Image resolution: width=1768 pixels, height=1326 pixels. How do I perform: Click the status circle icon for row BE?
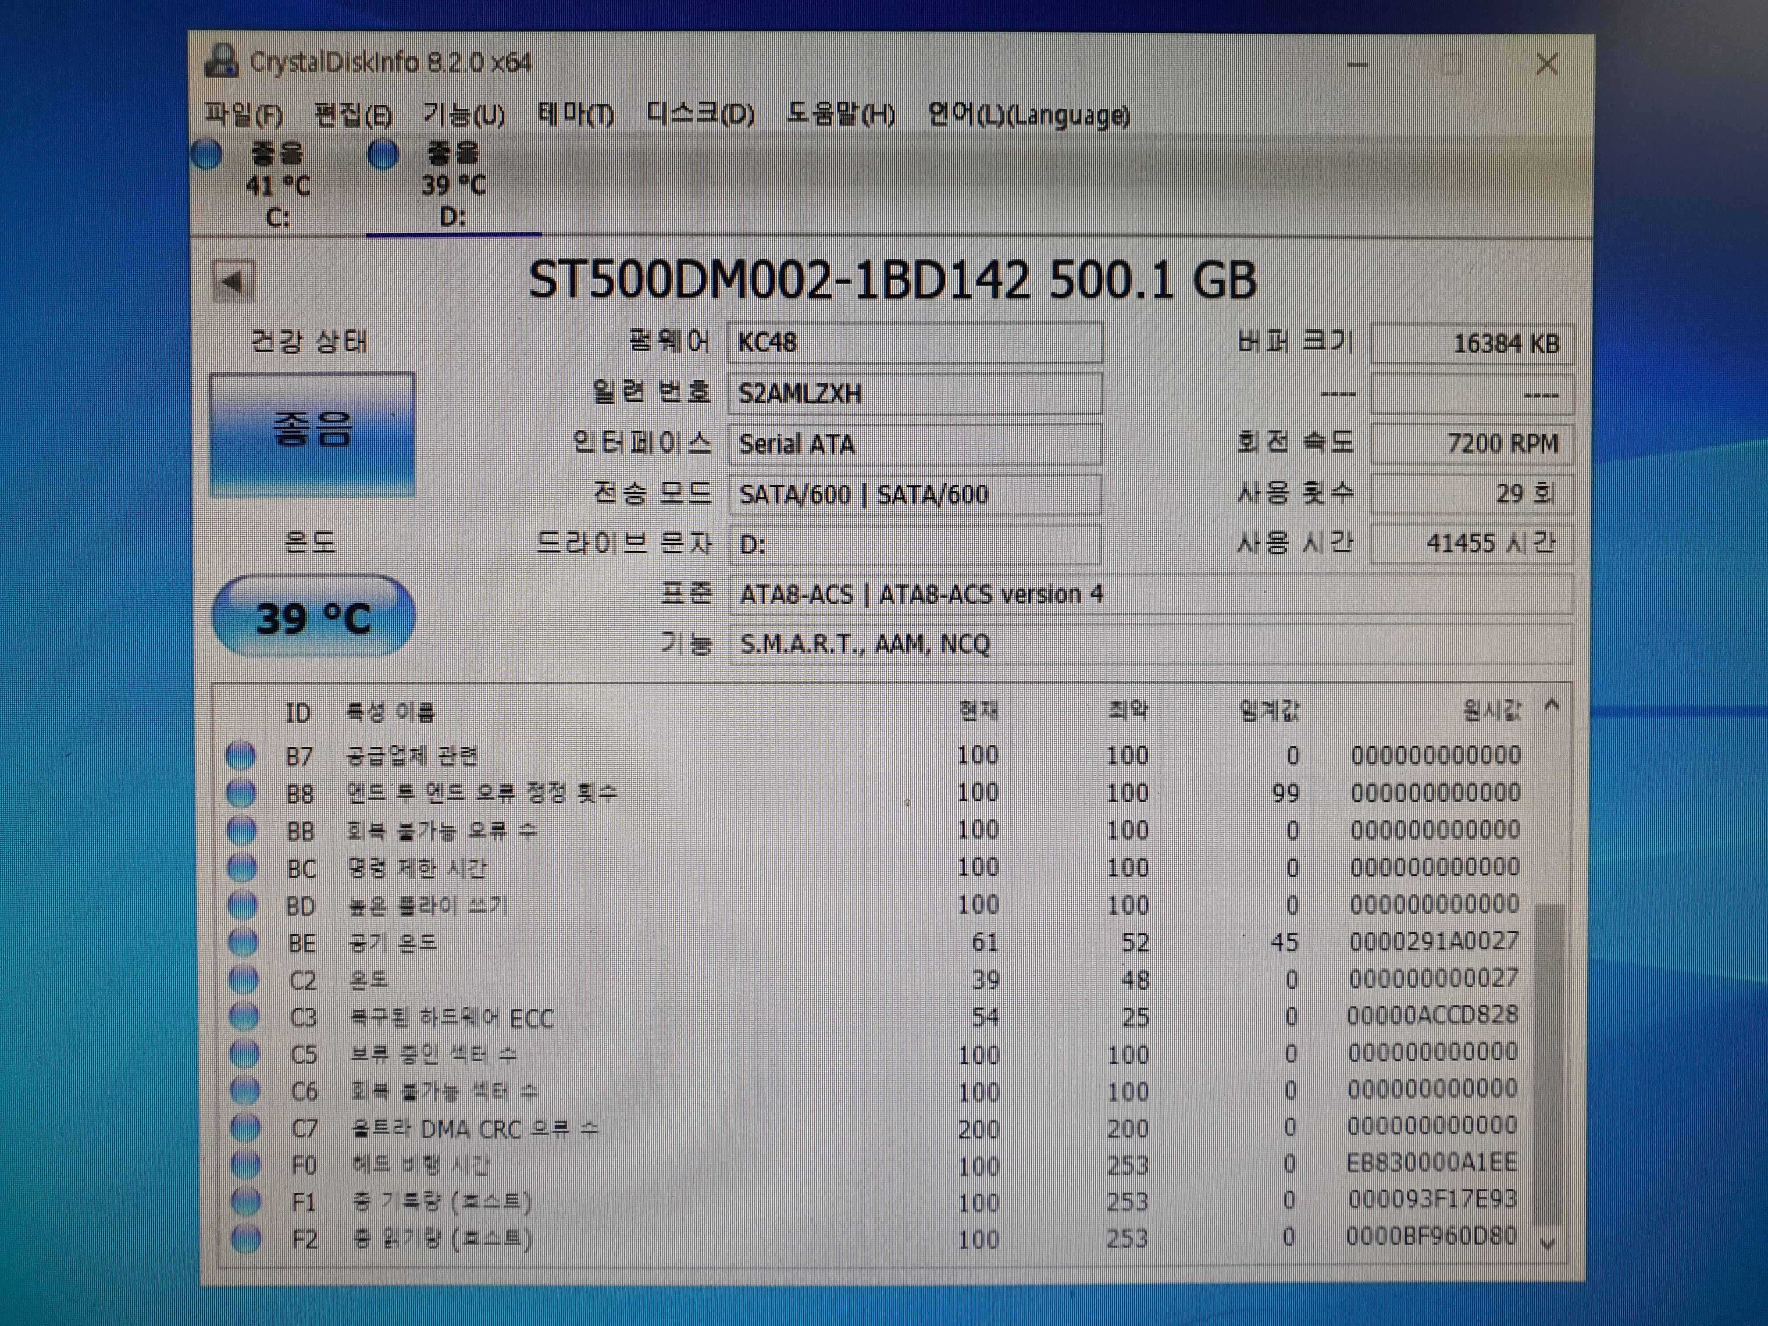(x=243, y=943)
